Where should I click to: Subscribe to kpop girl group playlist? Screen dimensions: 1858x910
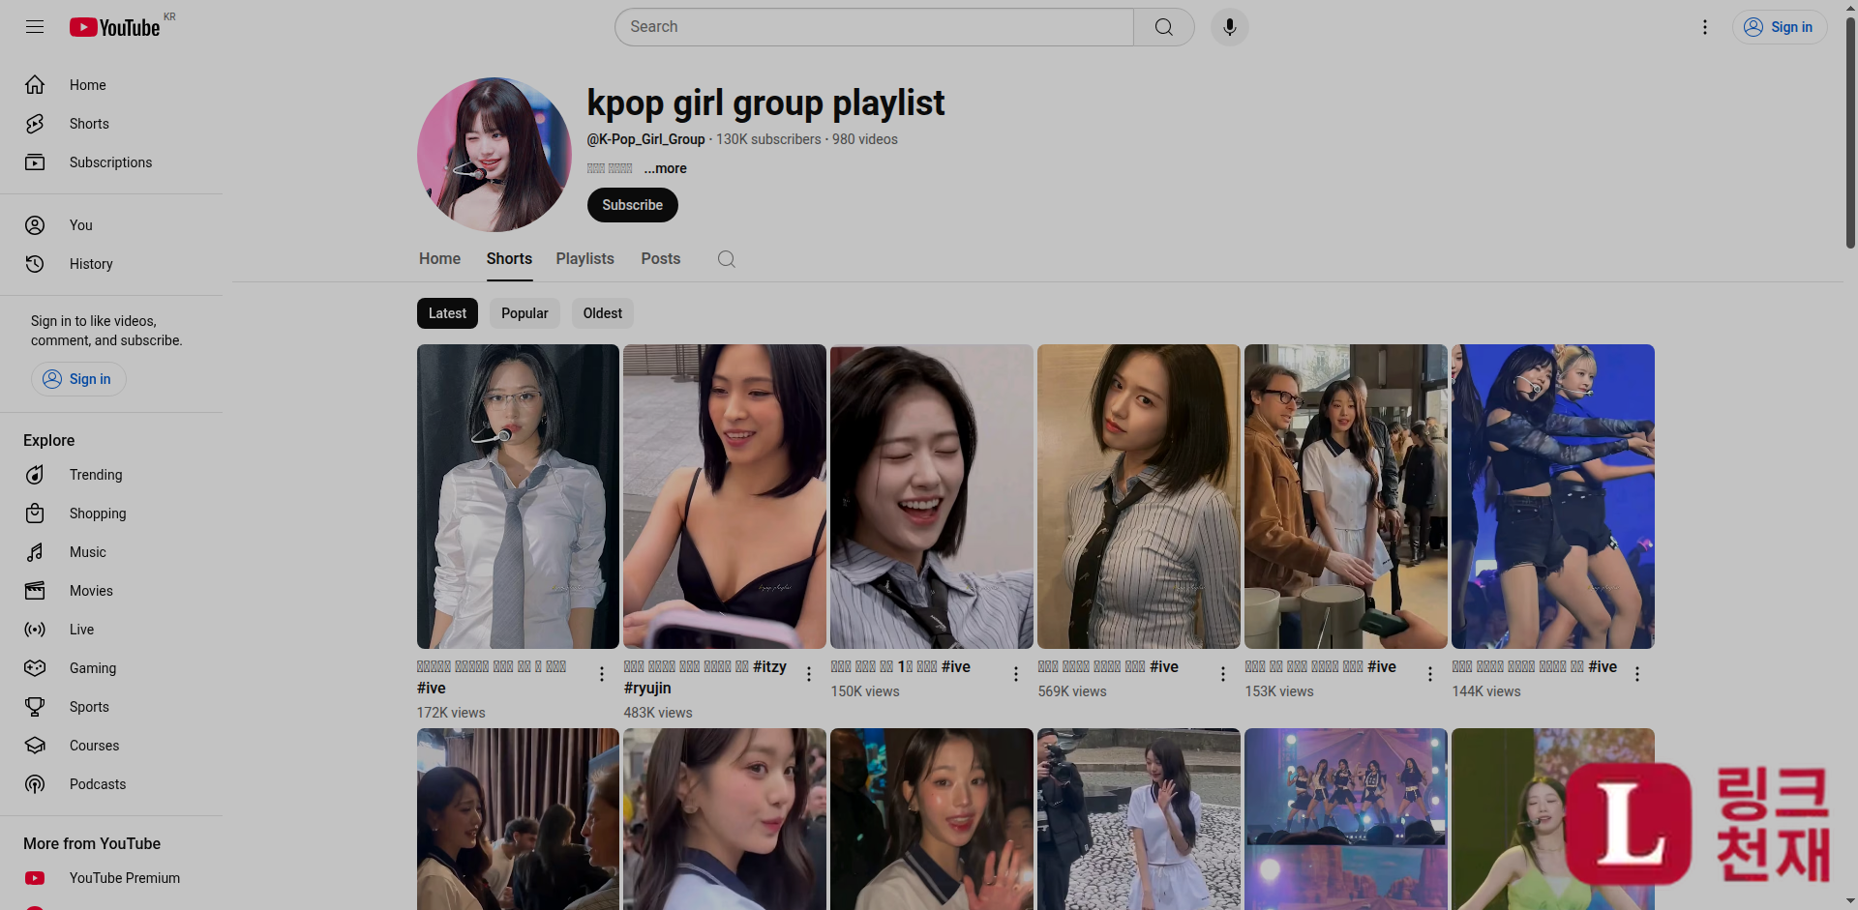click(633, 205)
